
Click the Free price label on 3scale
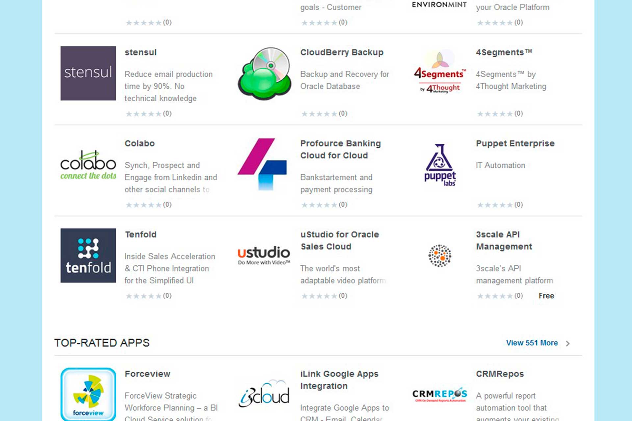tap(546, 296)
